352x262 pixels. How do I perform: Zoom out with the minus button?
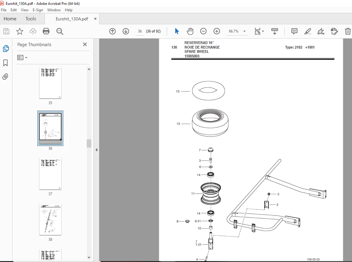pos(203,31)
